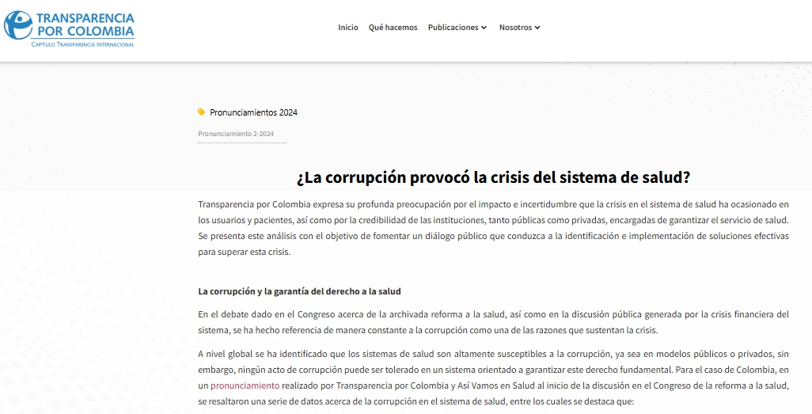Click paragraph starting 'A nivel global'
812x414 pixels.
(x=494, y=378)
